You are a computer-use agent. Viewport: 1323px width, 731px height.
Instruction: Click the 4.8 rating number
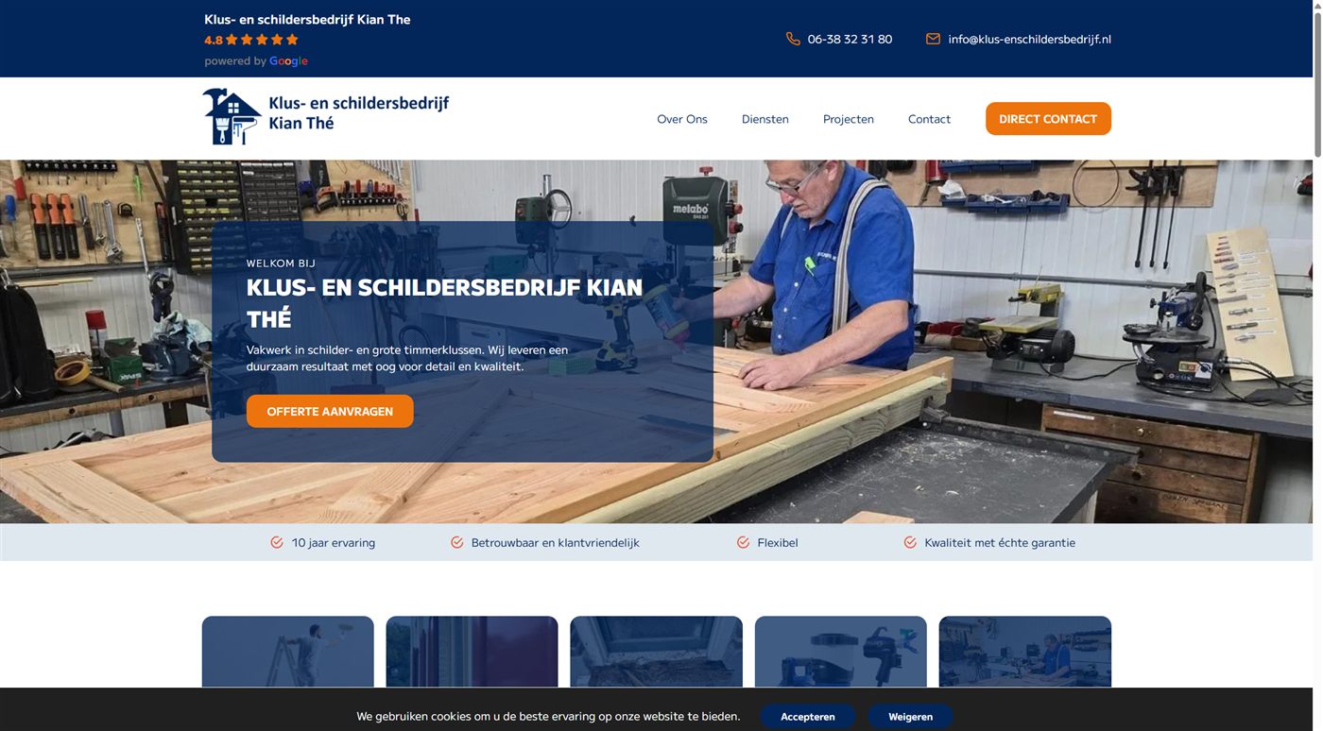point(214,40)
